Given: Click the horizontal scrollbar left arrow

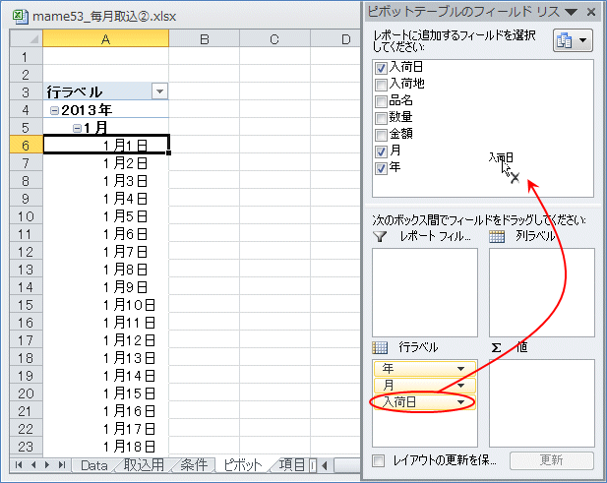Looking at the screenshot, I should tap(325, 465).
